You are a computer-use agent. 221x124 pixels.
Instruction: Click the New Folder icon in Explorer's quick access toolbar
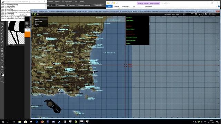point(114,3)
